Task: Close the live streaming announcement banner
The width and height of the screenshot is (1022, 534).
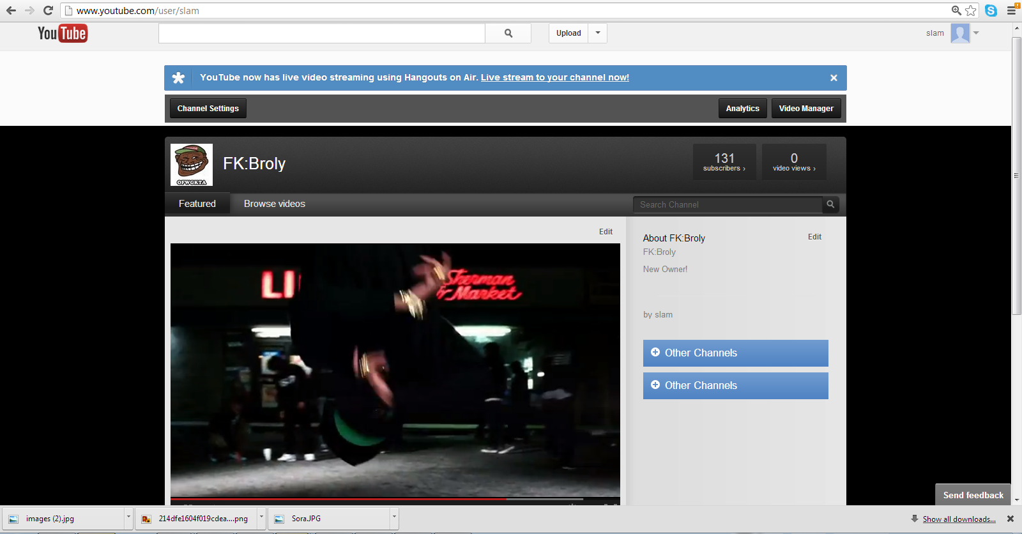Action: point(834,78)
